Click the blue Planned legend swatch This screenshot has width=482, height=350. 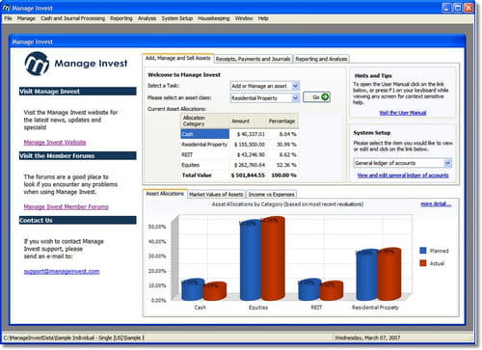pos(423,251)
